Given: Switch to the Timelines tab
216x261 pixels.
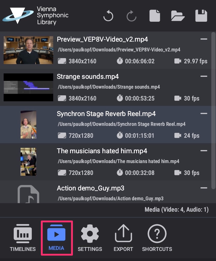Looking at the screenshot, I should pyautogui.click(x=23, y=238).
